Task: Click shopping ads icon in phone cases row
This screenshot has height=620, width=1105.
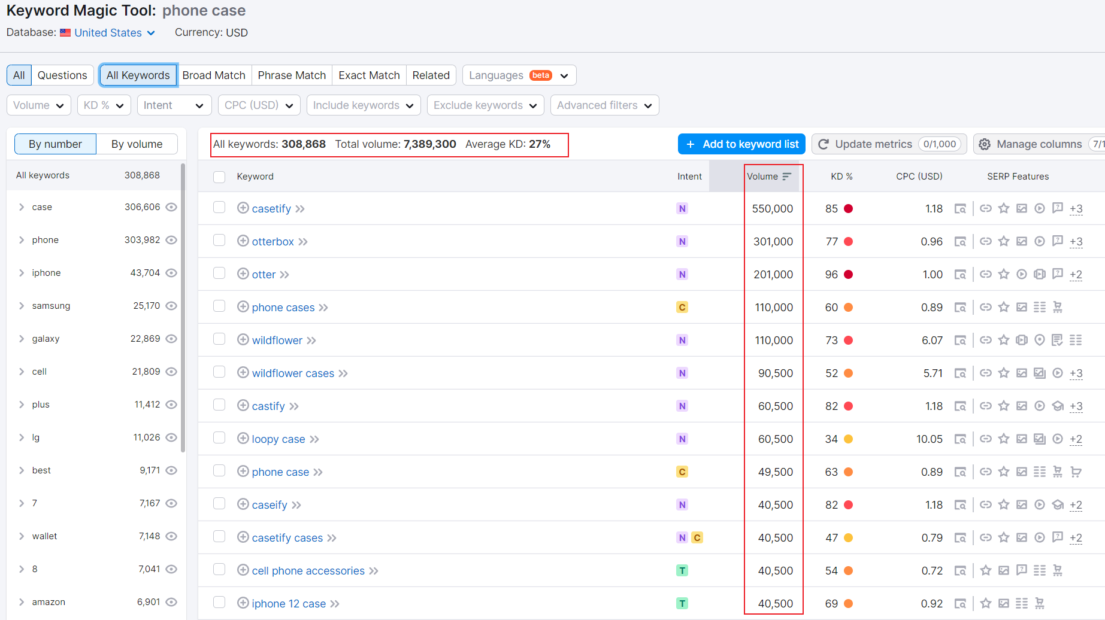Action: (1058, 307)
